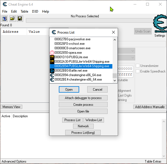Click process list scrollbar up arrow

coord(115,40)
